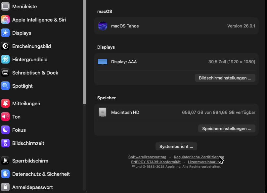Viewport: 267px width, 193px height.
Task: Click the Apple Intelligence & Siri icon
Action: 5,20
